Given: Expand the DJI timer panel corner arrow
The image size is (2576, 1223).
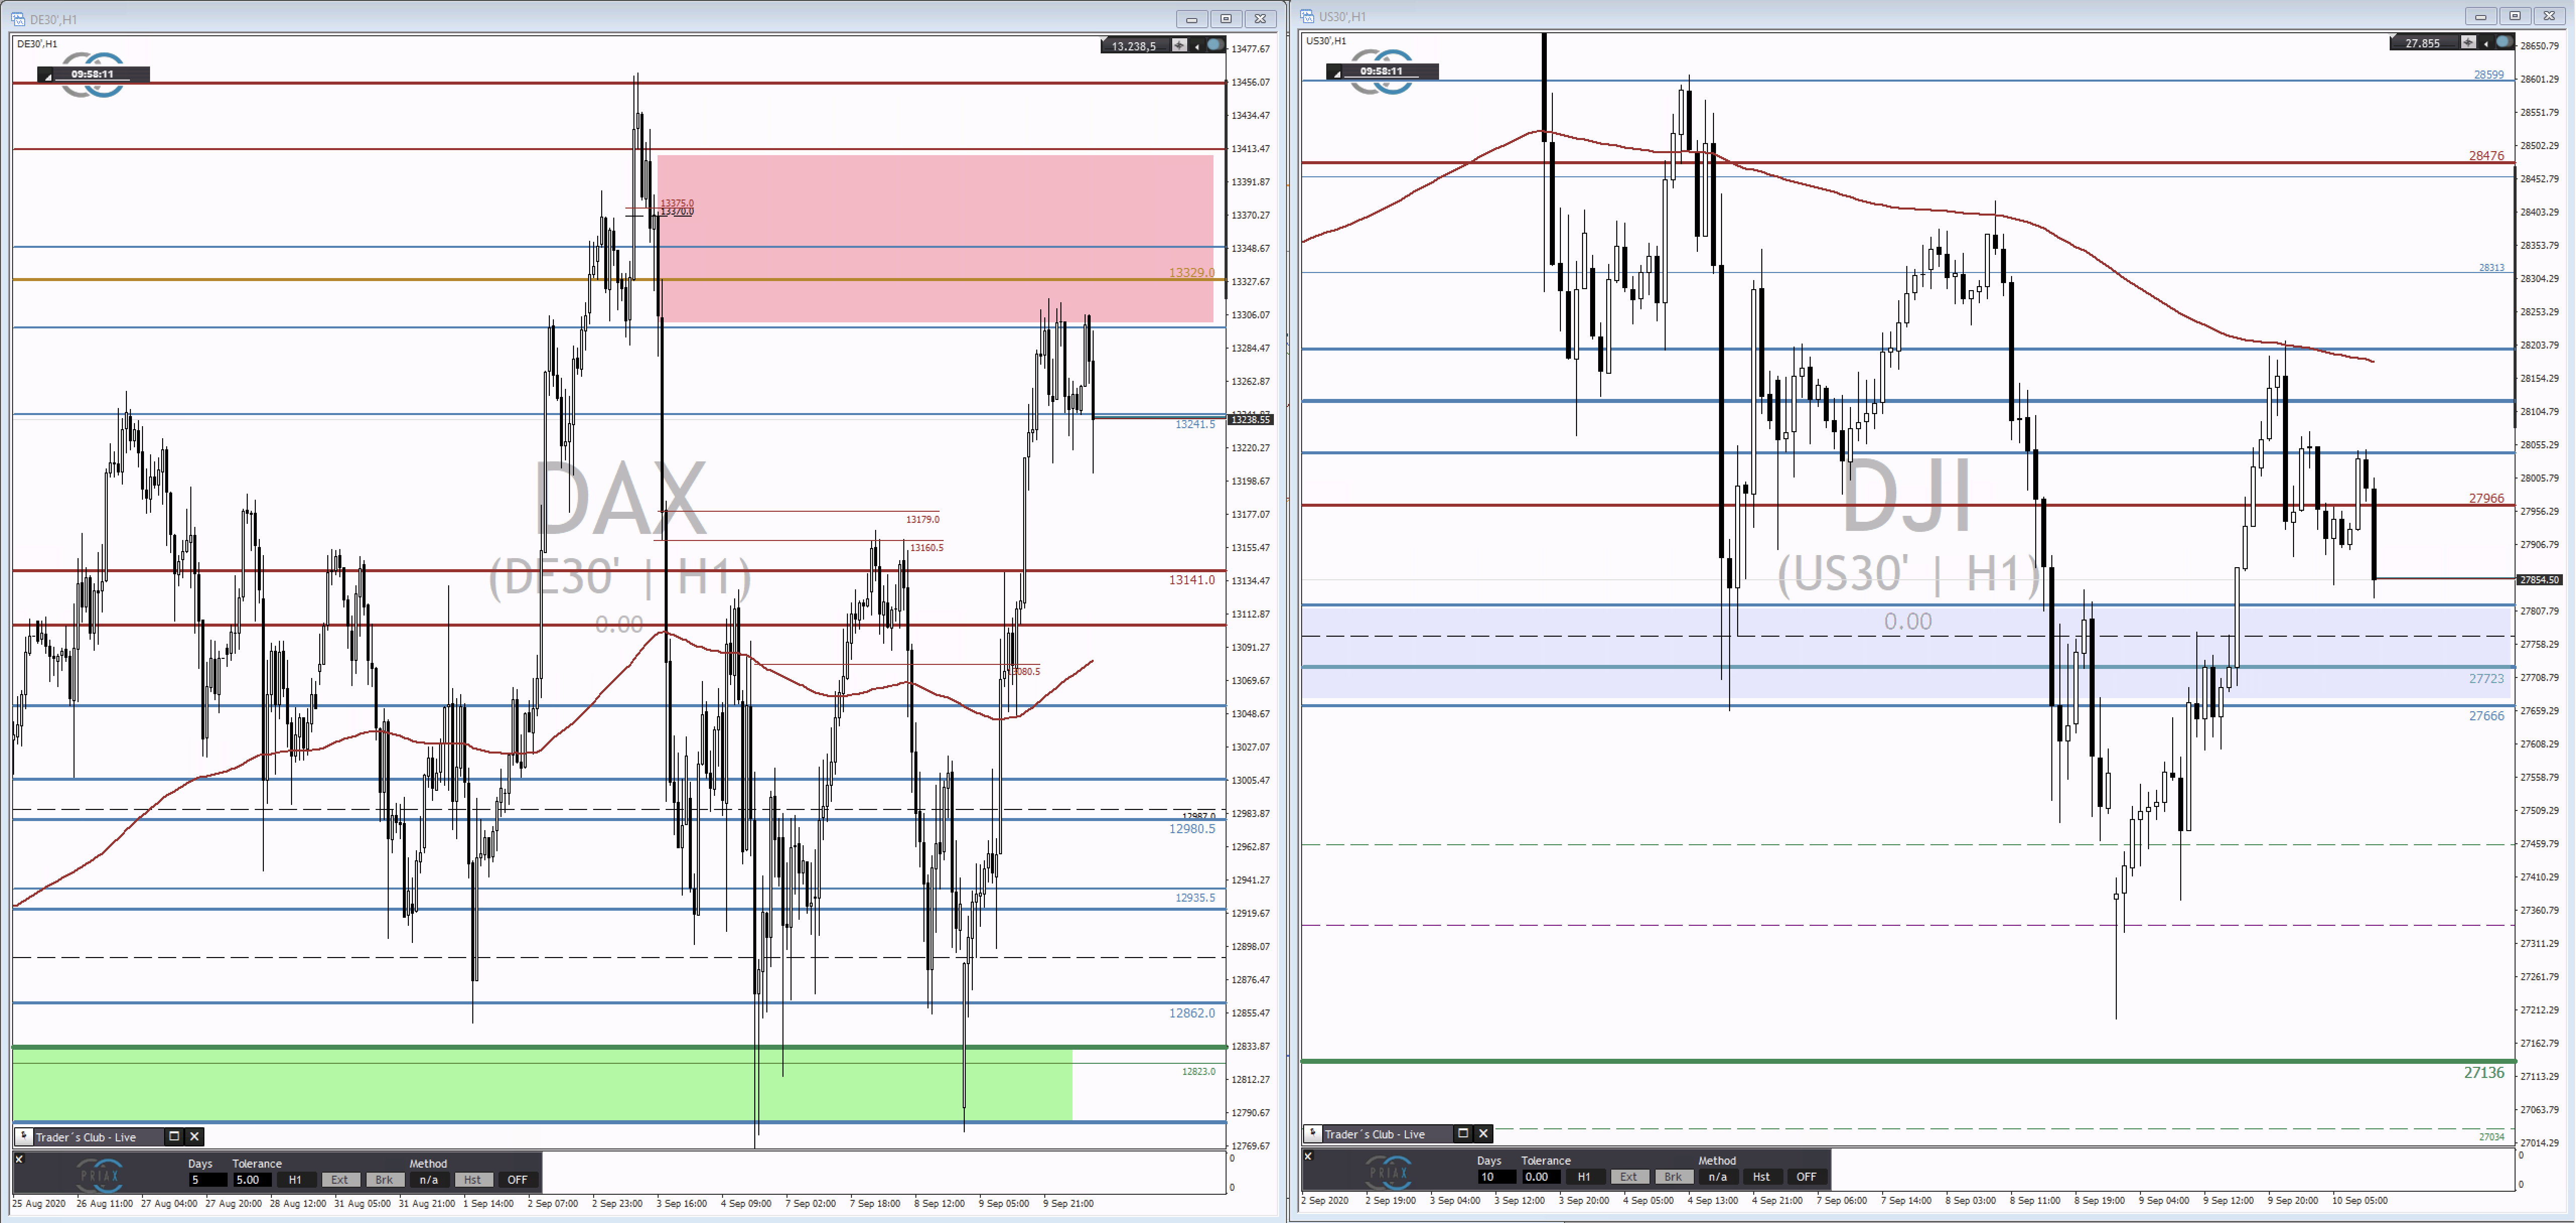Looking at the screenshot, I should coord(1336,73).
